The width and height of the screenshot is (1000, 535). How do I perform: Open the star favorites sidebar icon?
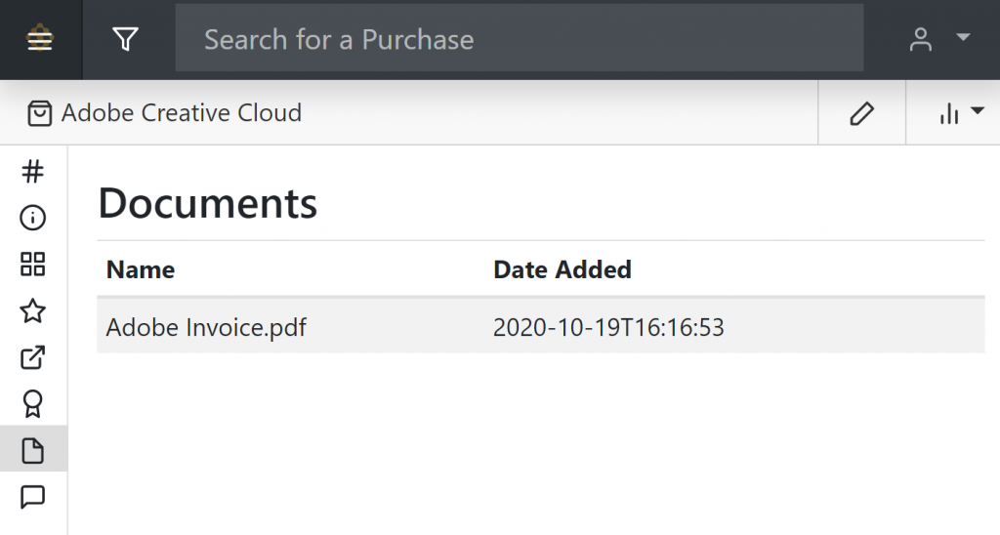pos(32,310)
